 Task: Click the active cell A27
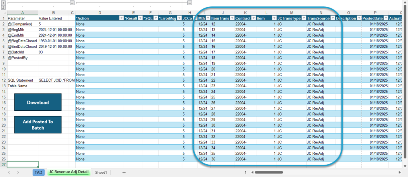pos(23,164)
